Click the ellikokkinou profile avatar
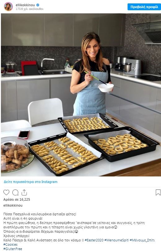Screen dimensions: 161x251 [8, 7]
